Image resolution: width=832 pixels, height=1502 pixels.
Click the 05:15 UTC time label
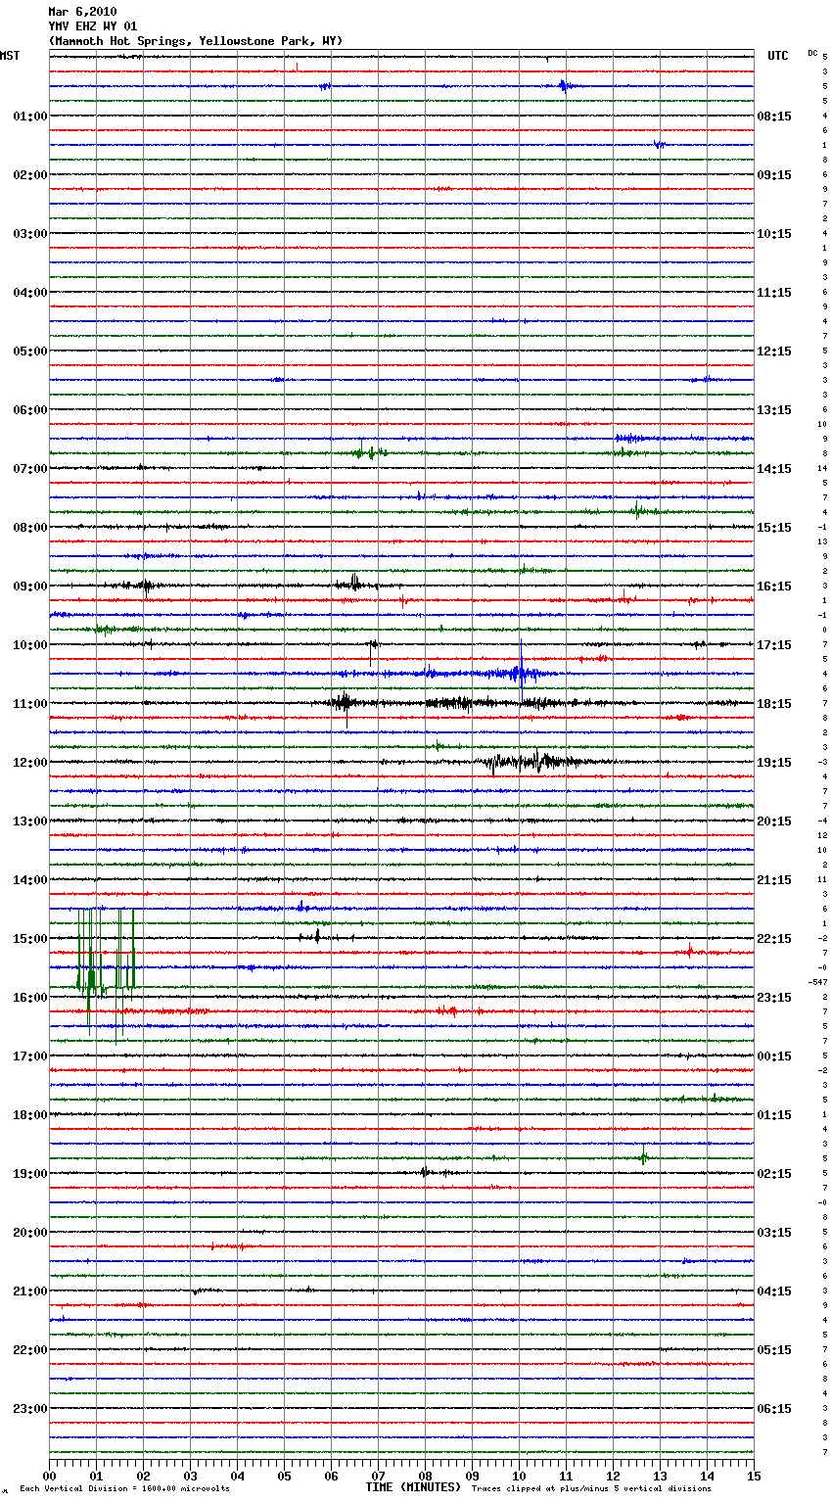click(x=774, y=1350)
